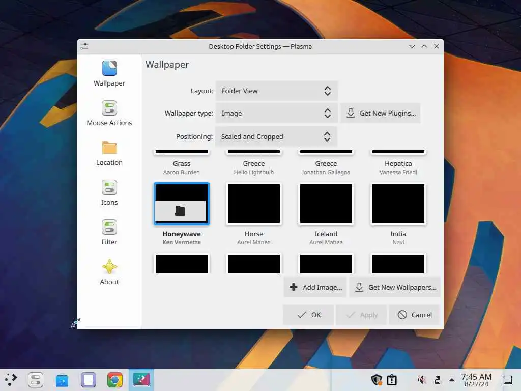
Task: Click the active Plasma settings taskbar entry
Action: point(141,380)
